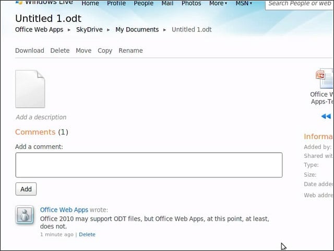Click inside the Add a comment box
Screen dimensions: 334x251
[149, 165]
